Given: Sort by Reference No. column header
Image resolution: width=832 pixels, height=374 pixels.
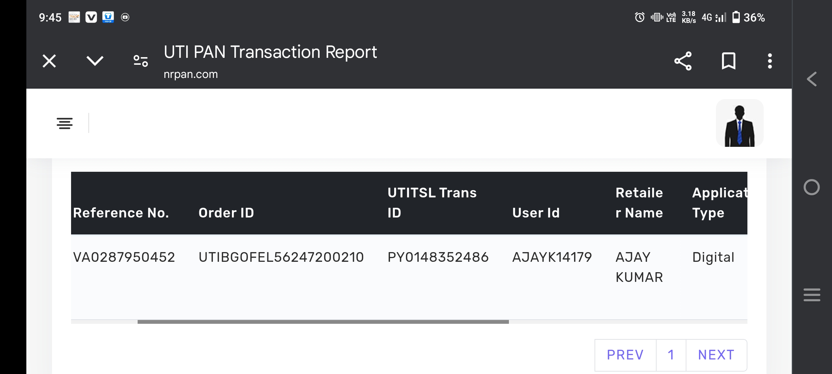Looking at the screenshot, I should [x=121, y=213].
